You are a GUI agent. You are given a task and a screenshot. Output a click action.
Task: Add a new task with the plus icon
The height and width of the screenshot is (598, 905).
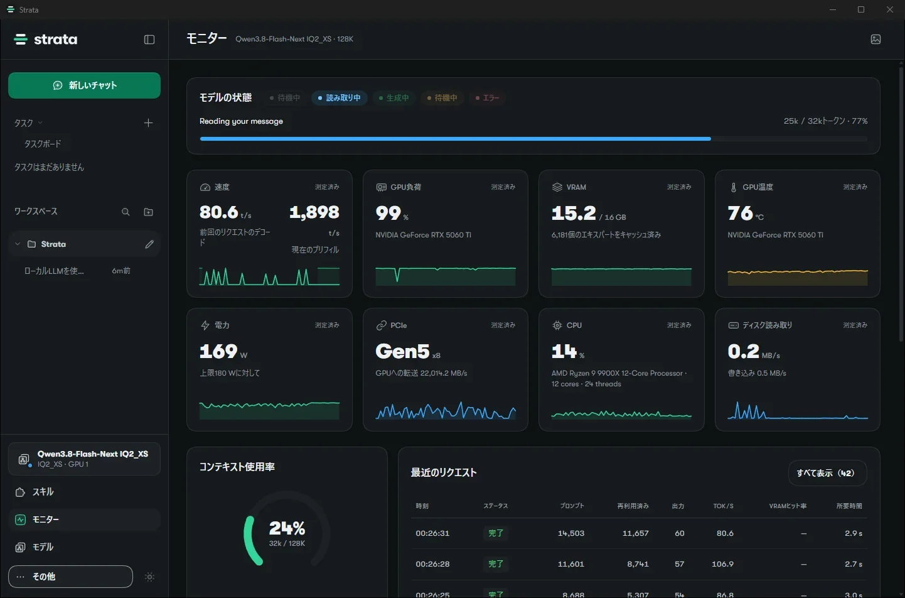pyautogui.click(x=148, y=123)
